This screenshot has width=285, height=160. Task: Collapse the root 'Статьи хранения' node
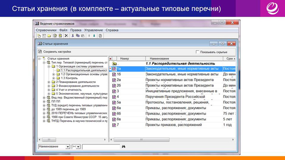point(39,59)
